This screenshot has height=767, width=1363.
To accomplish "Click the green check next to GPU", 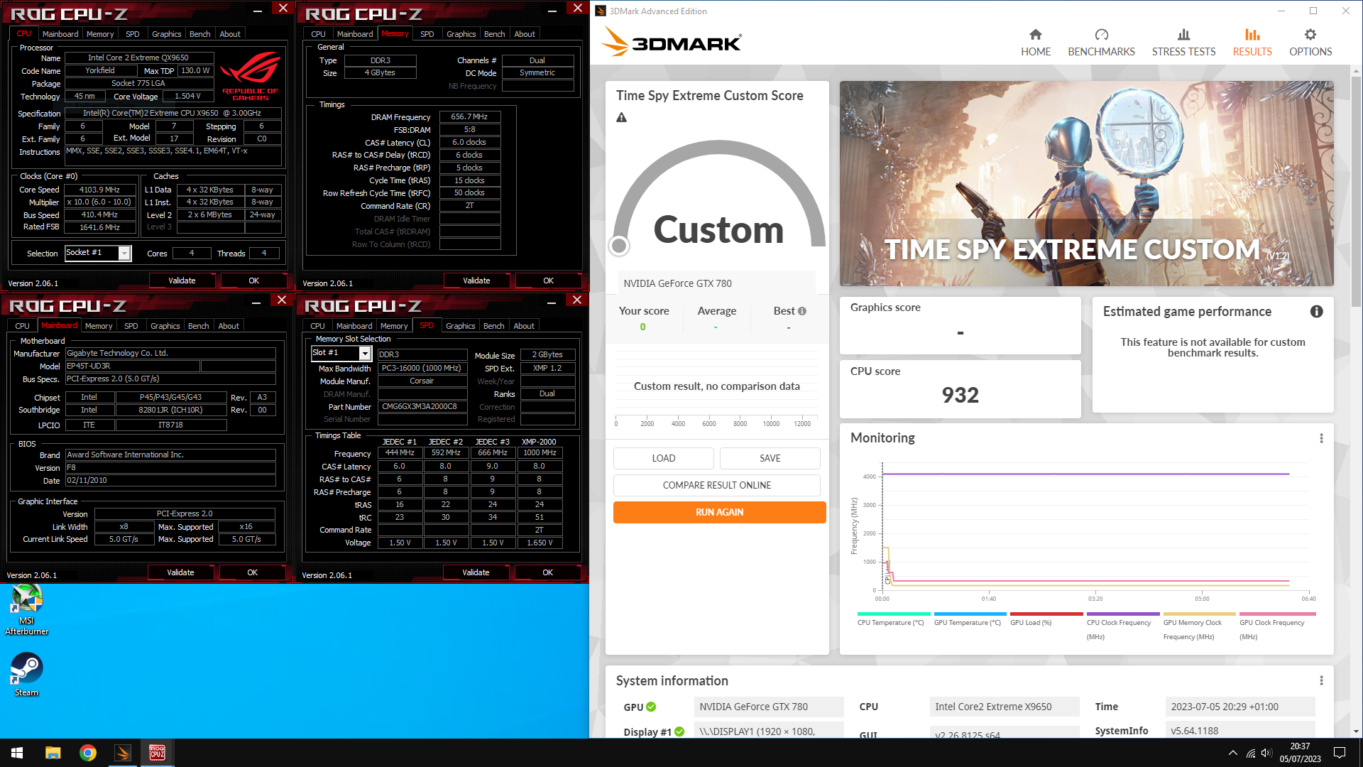I will pyautogui.click(x=651, y=707).
